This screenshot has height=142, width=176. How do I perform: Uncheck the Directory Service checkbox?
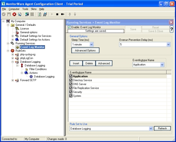coord(71,80)
